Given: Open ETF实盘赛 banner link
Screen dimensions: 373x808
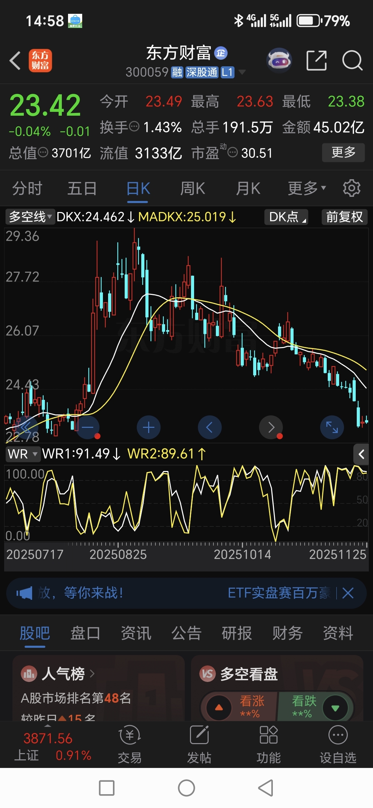Looking at the screenshot, I should click(279, 593).
